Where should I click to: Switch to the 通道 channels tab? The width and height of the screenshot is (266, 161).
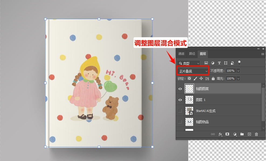[181, 54]
